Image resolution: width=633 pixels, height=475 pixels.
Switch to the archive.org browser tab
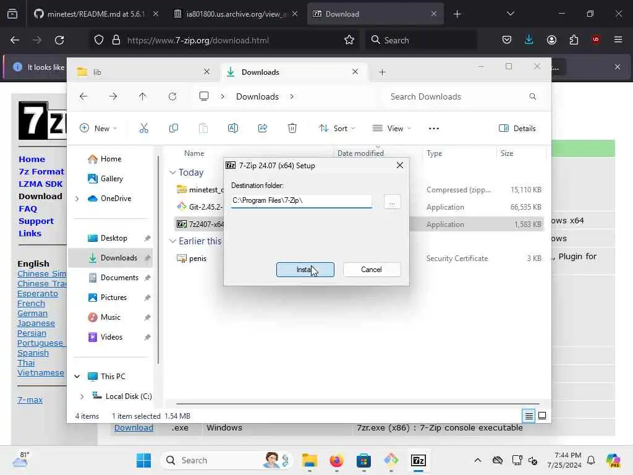[236, 14]
